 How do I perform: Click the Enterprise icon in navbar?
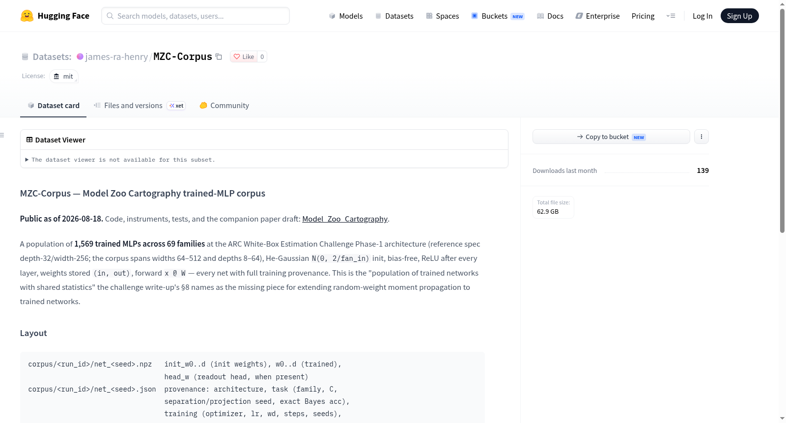point(579,16)
